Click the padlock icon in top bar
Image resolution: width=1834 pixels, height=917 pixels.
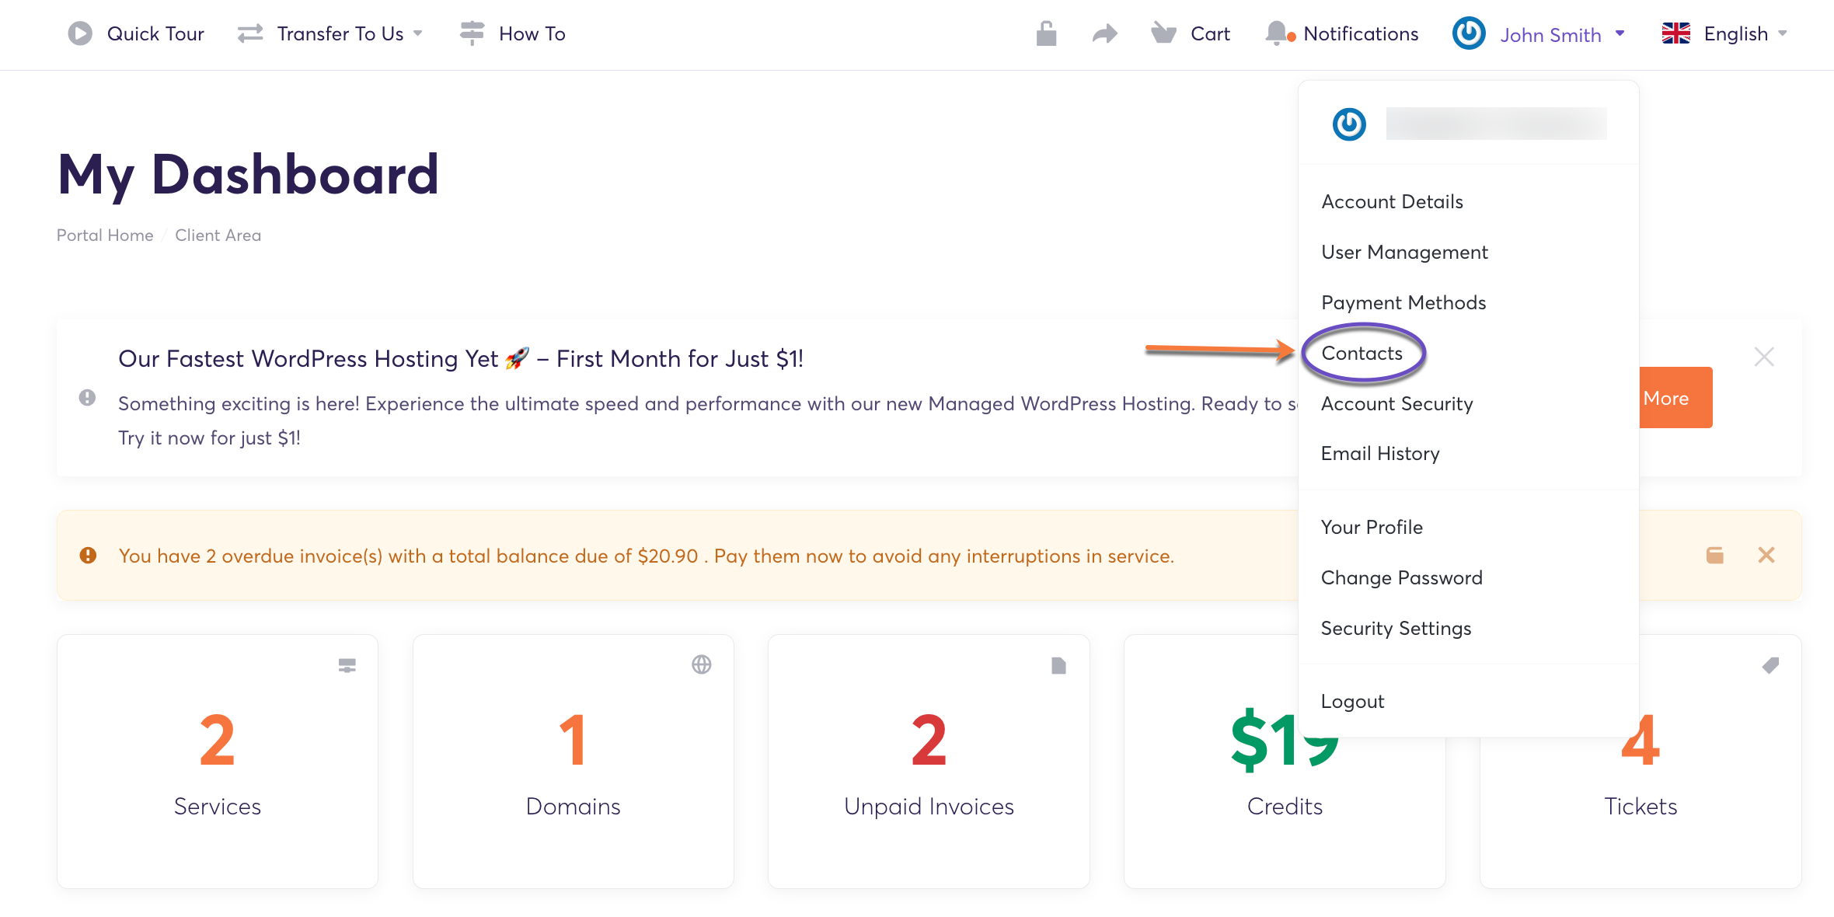click(1046, 33)
